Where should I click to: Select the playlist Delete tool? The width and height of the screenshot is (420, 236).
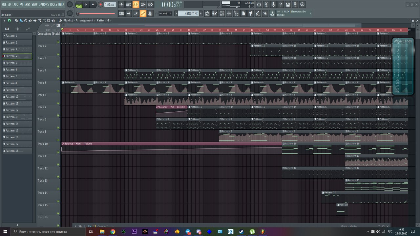coord(26,21)
